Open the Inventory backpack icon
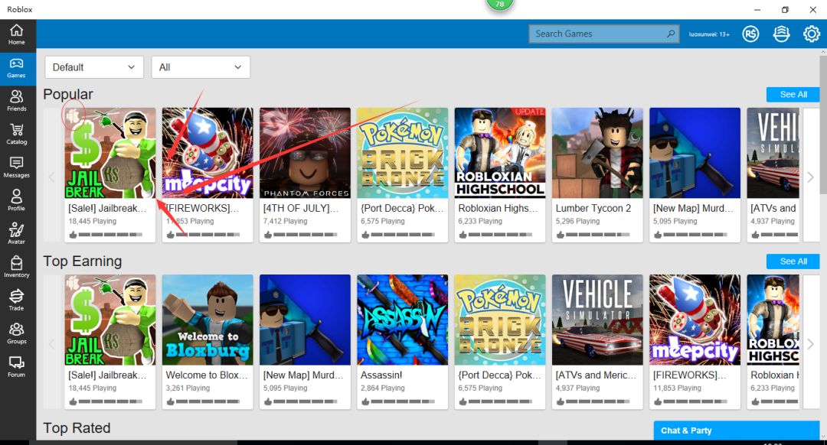 coord(16,266)
